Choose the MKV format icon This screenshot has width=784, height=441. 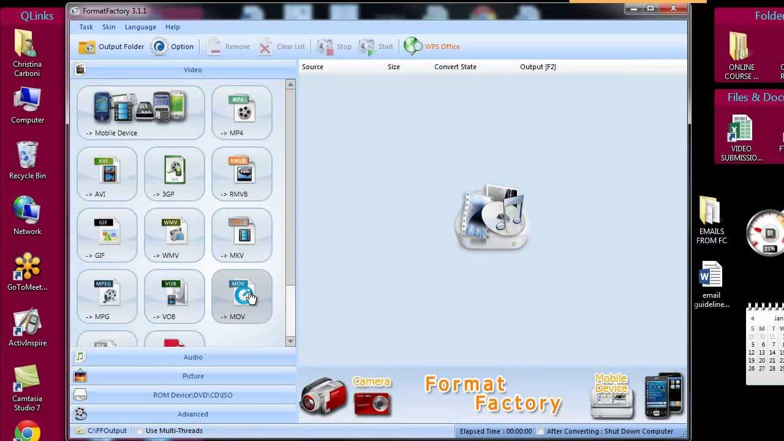point(242,235)
